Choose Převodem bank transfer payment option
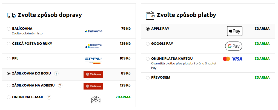278x110 pixels. [x=148, y=78]
